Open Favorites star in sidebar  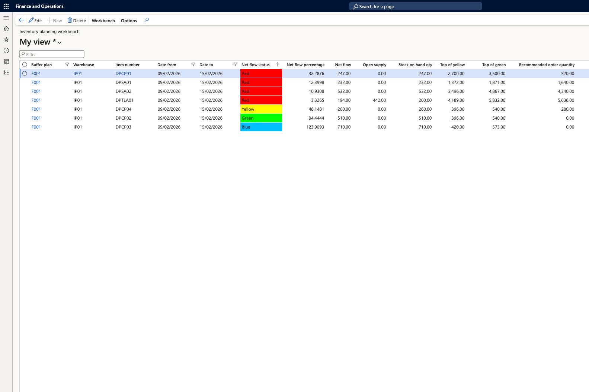click(6, 39)
